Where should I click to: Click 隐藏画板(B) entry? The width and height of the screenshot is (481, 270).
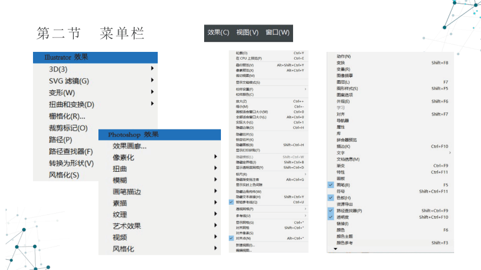coord(268,145)
